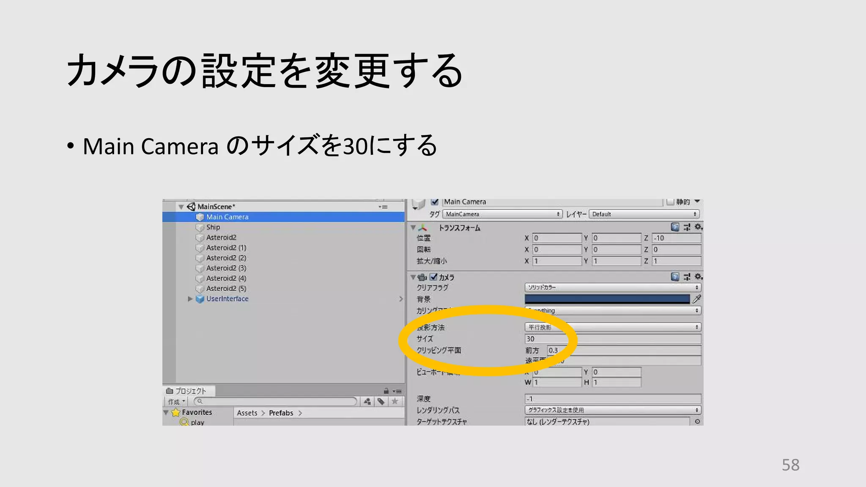Screen dimensions: 866x487
Task: Click the Ship cube icon
Action: tap(200, 227)
